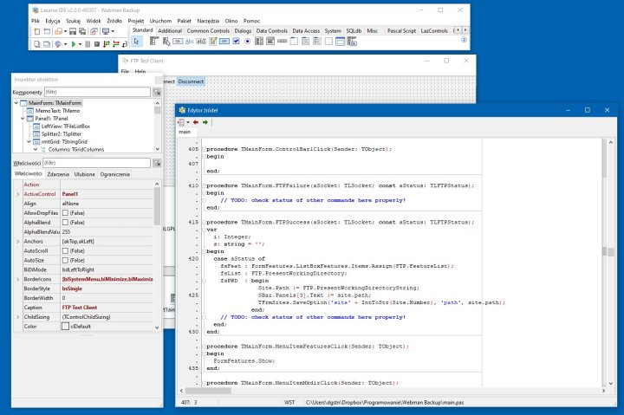Image resolution: width=624 pixels, height=415 pixels.
Task: Click the TStringGrid icon beside mmtGrid
Action: 35,141
